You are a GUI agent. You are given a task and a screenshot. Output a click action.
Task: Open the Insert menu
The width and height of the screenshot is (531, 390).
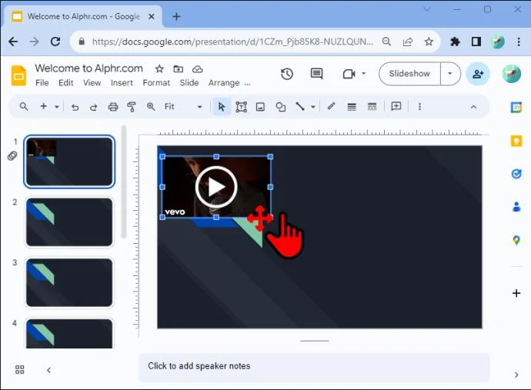[122, 83]
